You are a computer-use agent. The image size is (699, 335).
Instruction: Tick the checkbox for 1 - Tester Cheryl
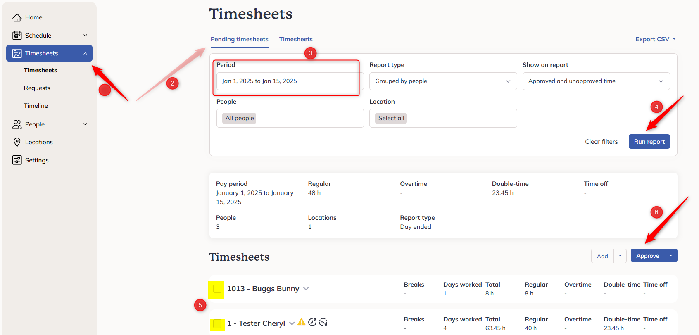click(217, 323)
